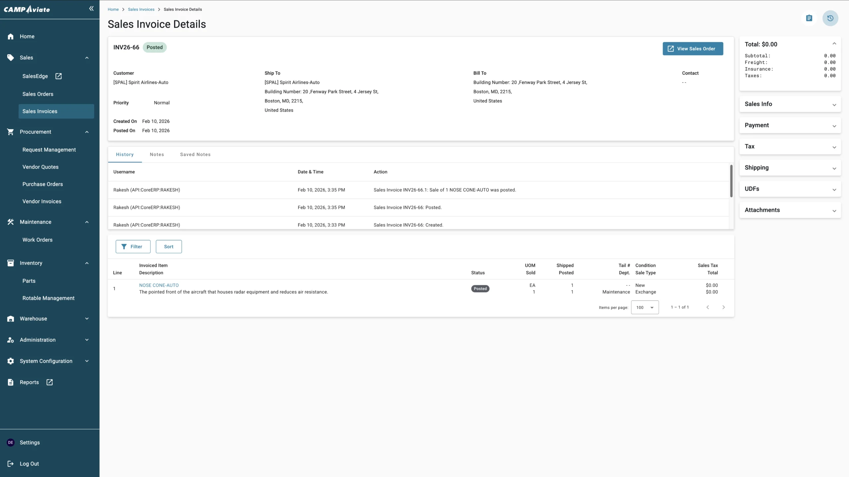Viewport: 849px width, 477px height.
Task: Click the Maintenance tools icon
Action: [x=11, y=222]
